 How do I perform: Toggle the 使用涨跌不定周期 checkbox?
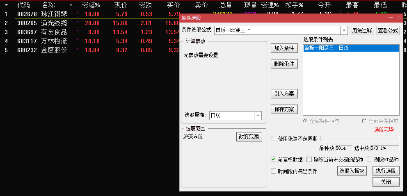click(273, 139)
